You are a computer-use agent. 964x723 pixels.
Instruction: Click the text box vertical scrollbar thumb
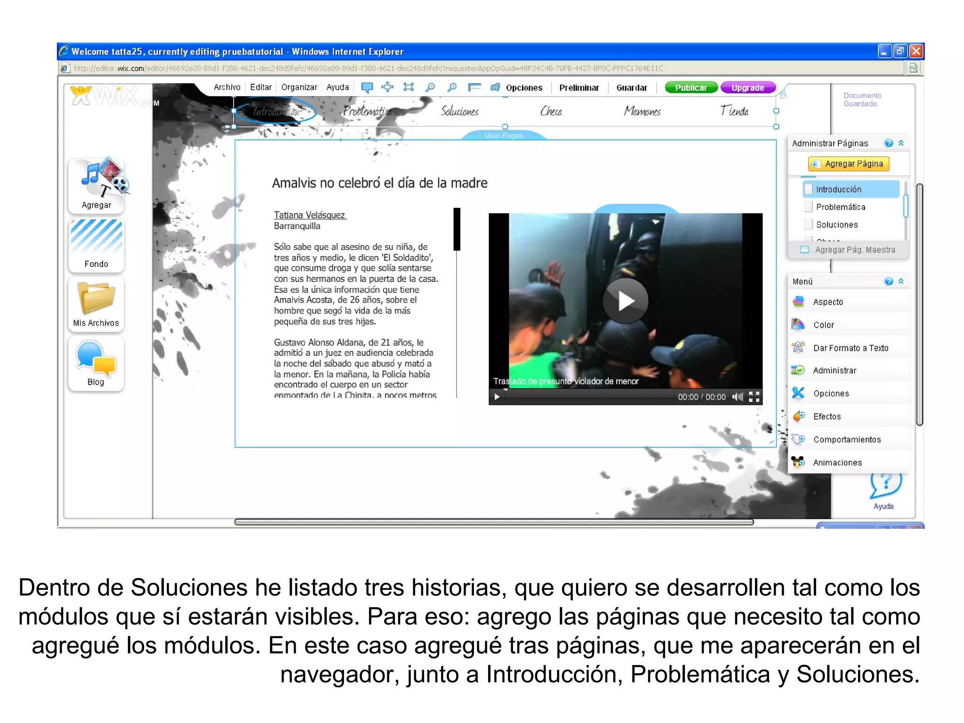[457, 229]
